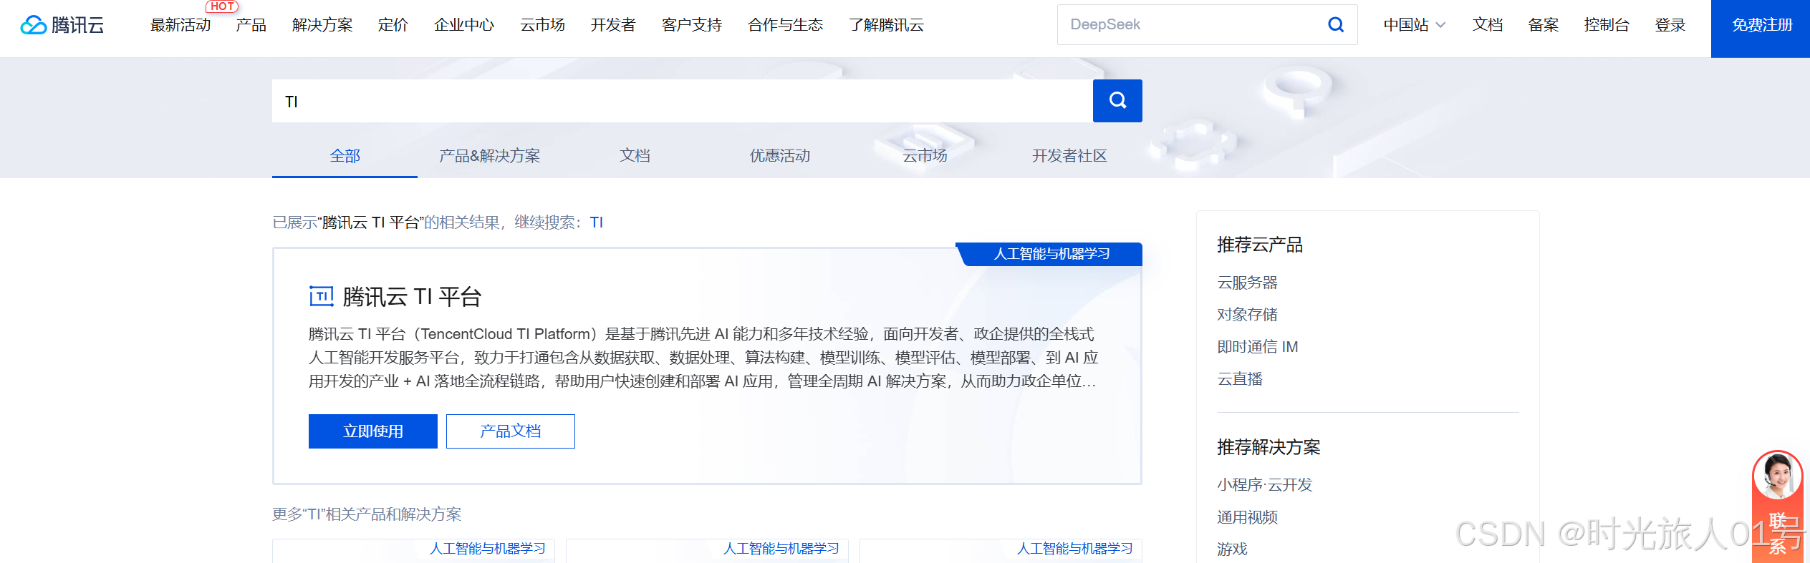Open the recommended 云服务器 link
The width and height of the screenshot is (1810, 563).
click(1247, 283)
